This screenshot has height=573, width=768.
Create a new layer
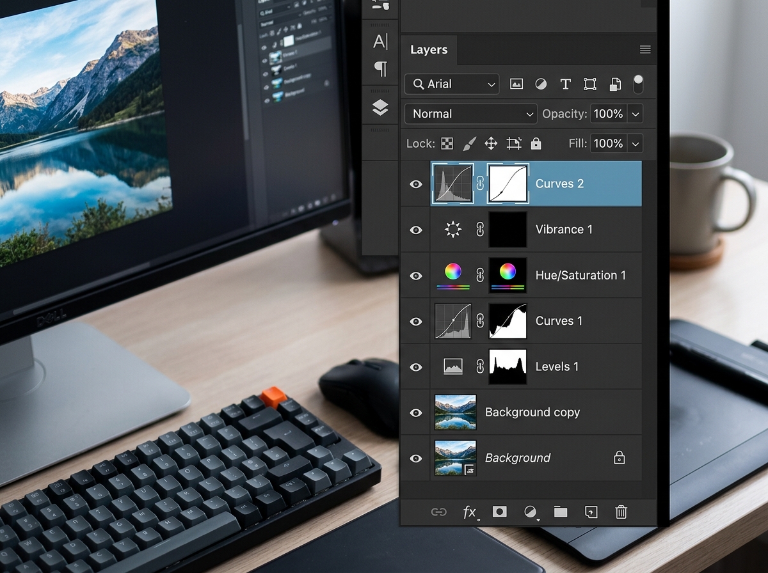click(590, 512)
